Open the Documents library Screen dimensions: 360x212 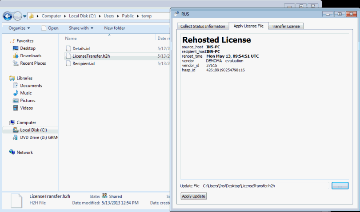coord(31,86)
